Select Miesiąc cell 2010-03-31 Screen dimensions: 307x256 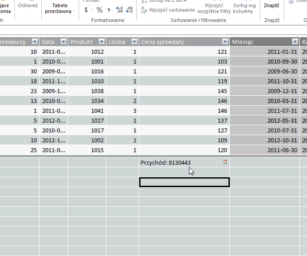pyautogui.click(x=265, y=101)
